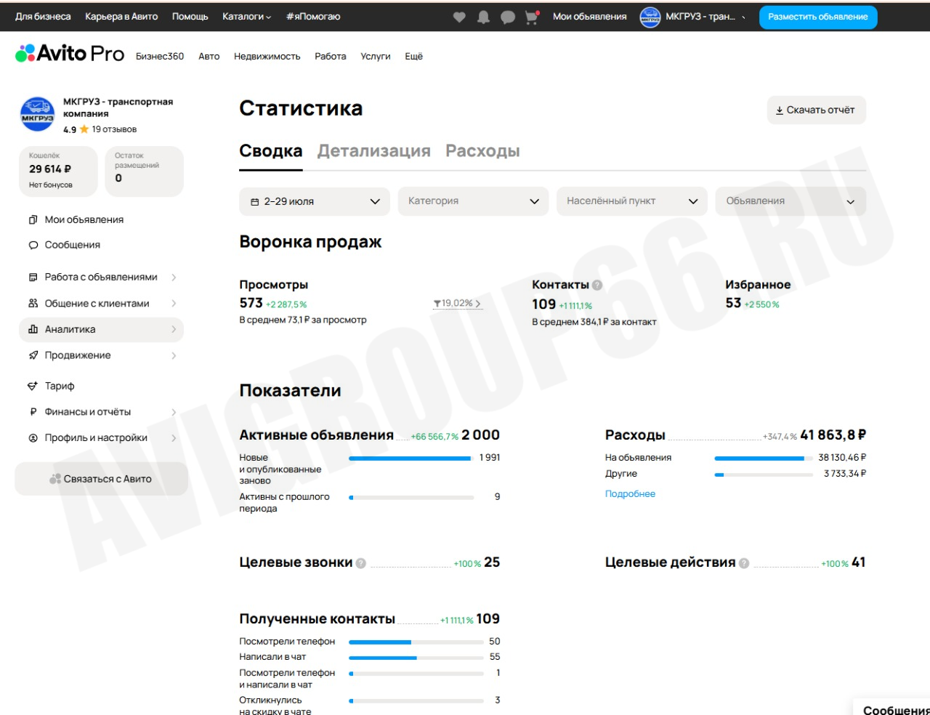This screenshot has width=930, height=715.
Task: Switch to the Детализация tab
Action: pyautogui.click(x=374, y=151)
